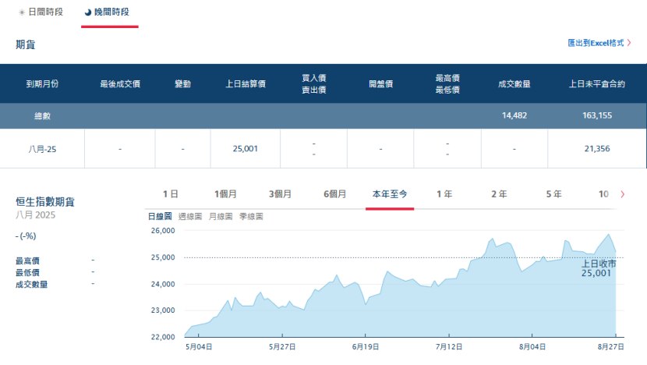Click the sun icon beside 日間時段
Screen dimensions: 647x365
click(21, 12)
